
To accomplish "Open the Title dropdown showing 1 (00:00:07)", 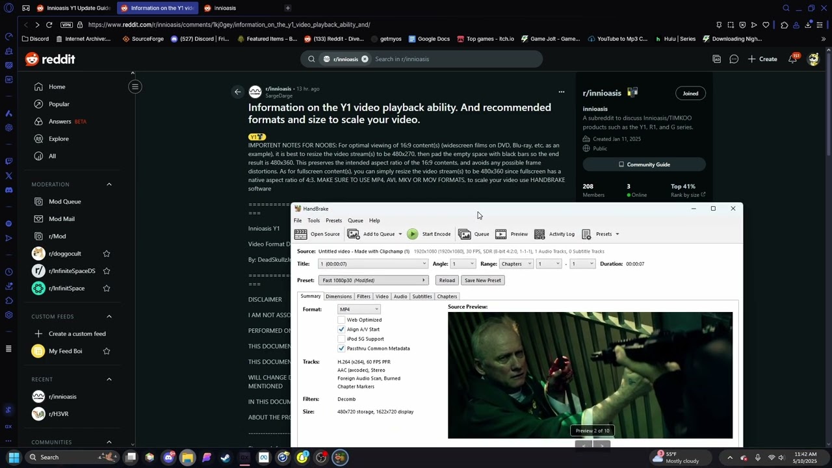I will 373,264.
